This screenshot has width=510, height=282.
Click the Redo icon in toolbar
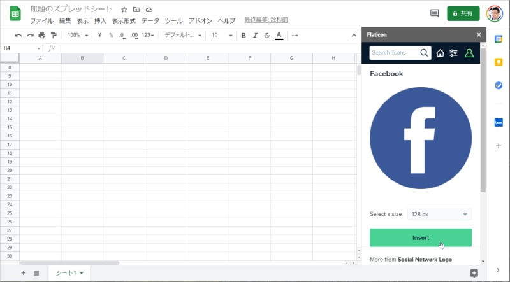(x=30, y=35)
